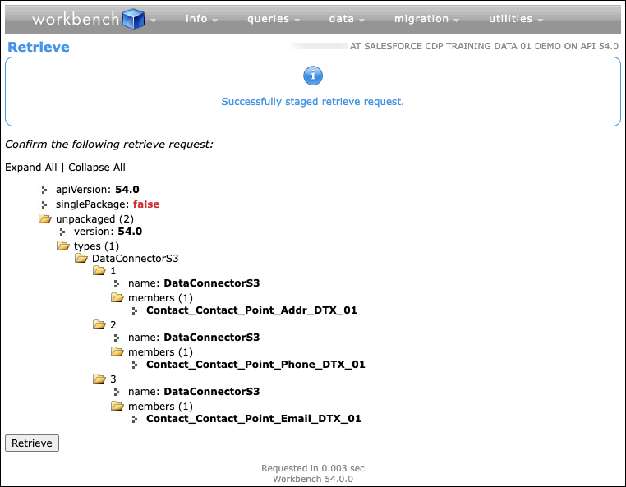Click bullet icon beside apiVersion
Image resolution: width=626 pixels, height=487 pixels.
(x=44, y=190)
